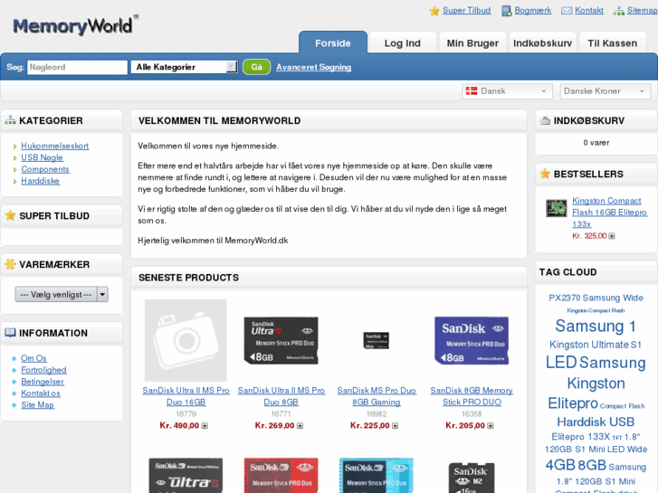Click plus icon next to Kr. 325,00
This screenshot has height=493, width=658.
pyautogui.click(x=612, y=236)
